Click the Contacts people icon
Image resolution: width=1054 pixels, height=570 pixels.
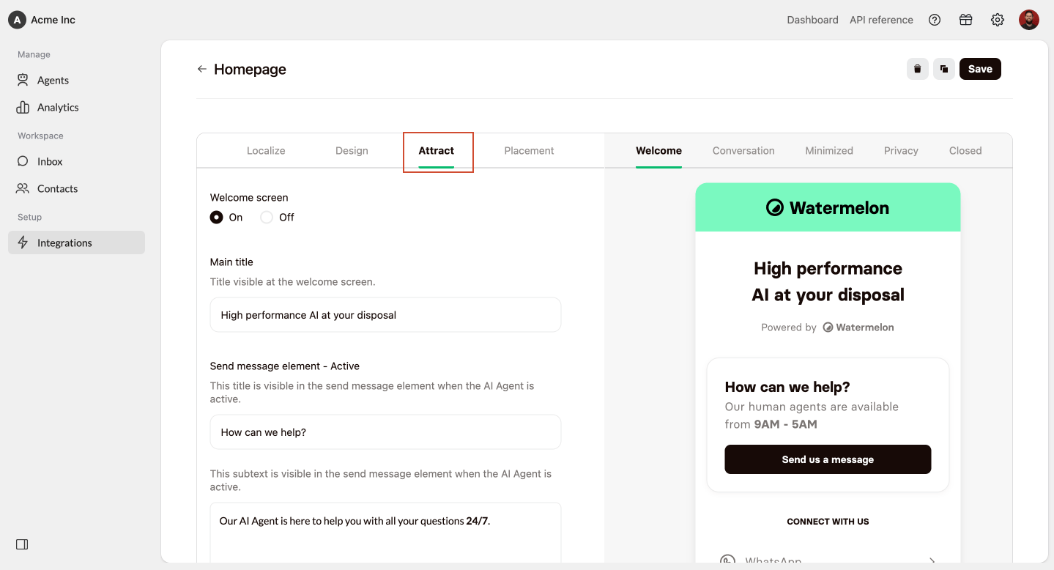[x=23, y=188]
